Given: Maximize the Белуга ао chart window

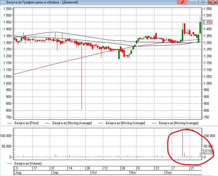Looking at the screenshot, I should tap(203, 2).
